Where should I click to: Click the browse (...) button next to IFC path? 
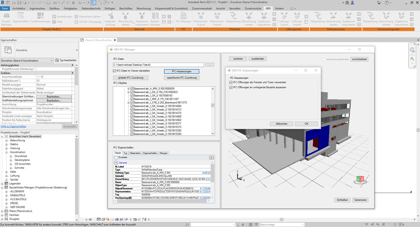(210, 65)
